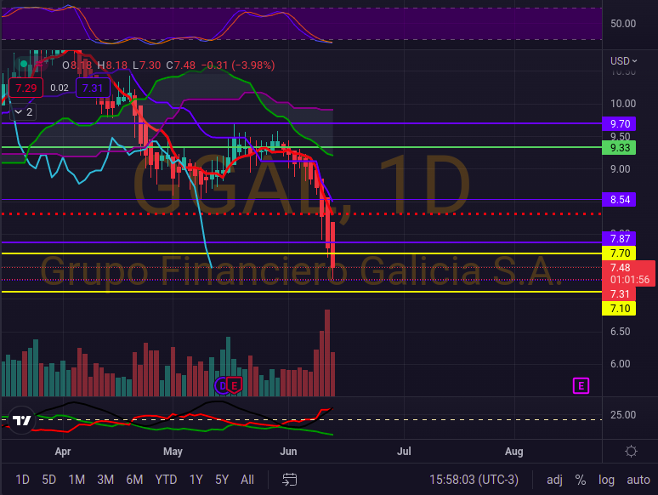This screenshot has width=658, height=495.
Task: Click the blue dividend D marker
Action: point(222,385)
